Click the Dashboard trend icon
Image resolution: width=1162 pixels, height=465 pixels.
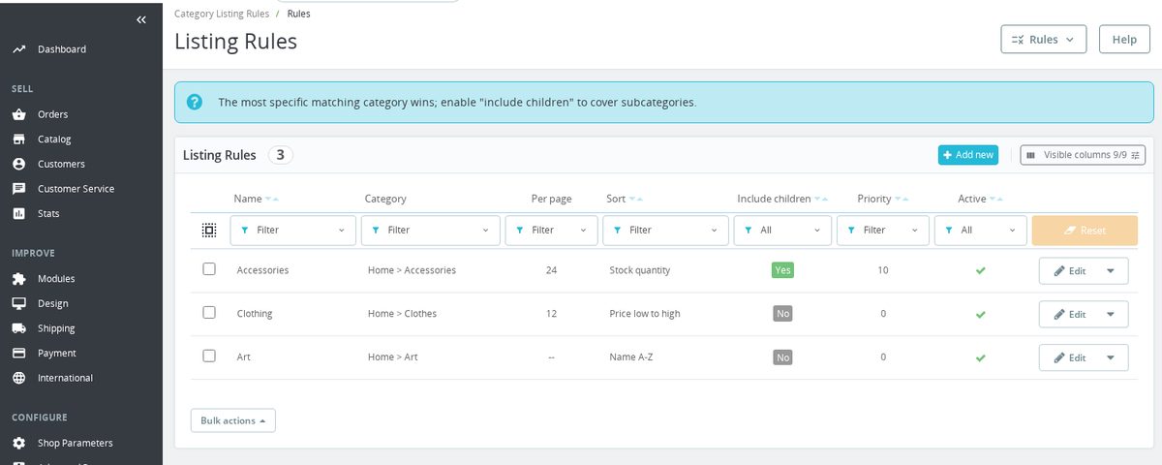[18, 49]
